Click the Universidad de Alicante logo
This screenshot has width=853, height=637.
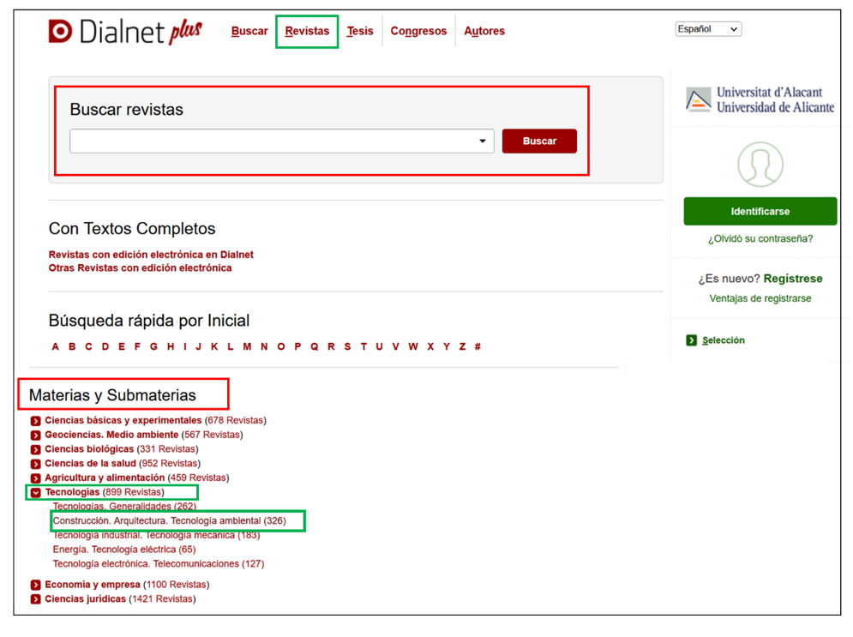pos(760,99)
